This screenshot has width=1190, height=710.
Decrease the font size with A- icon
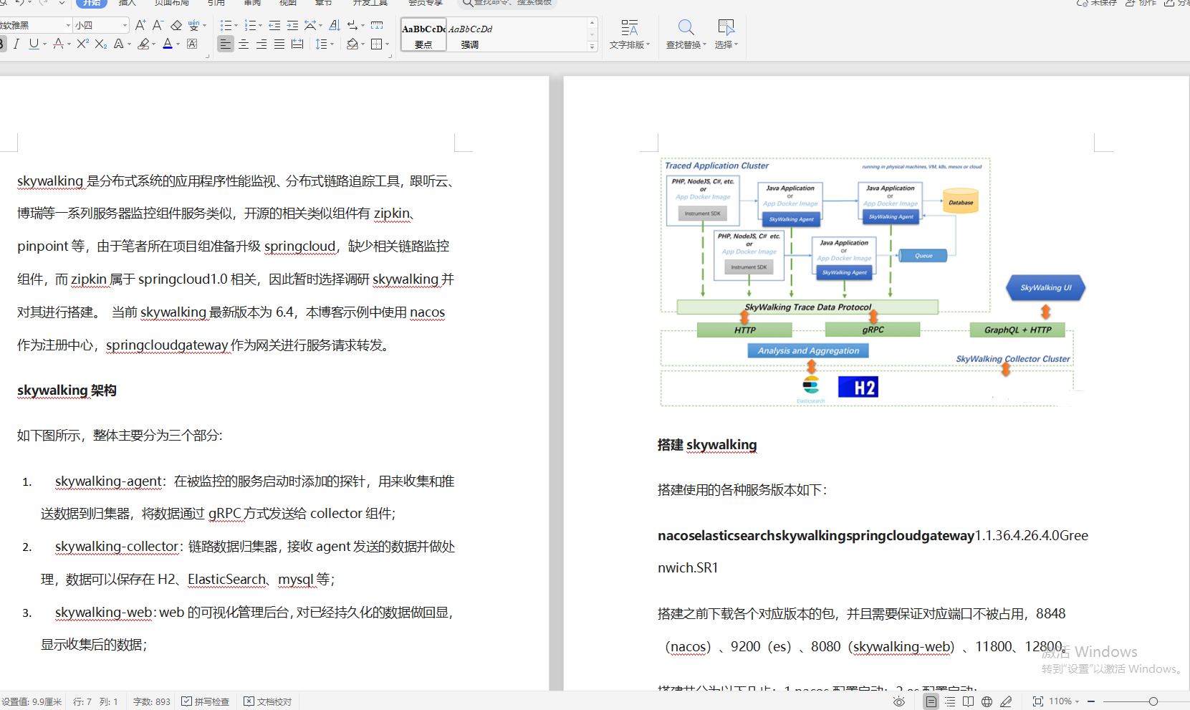tap(158, 25)
